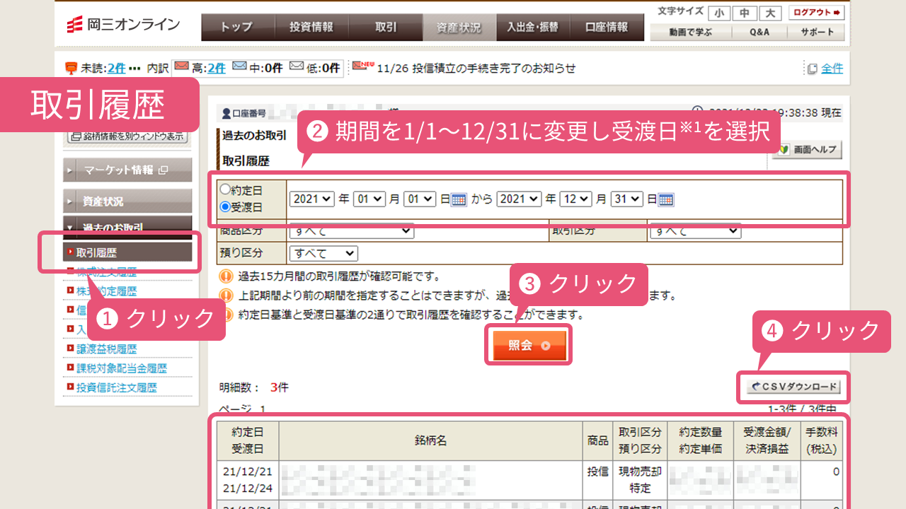Open the end year dropdown showing 2021
Image resolution: width=906 pixels, height=509 pixels.
click(520, 199)
